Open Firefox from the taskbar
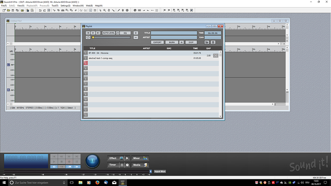 (97, 183)
